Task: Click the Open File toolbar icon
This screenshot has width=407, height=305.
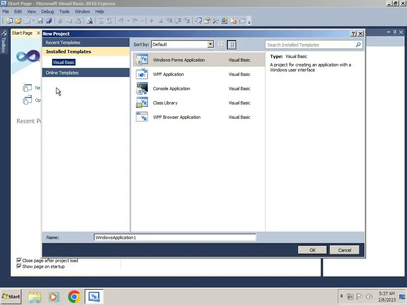Action: coord(18,21)
